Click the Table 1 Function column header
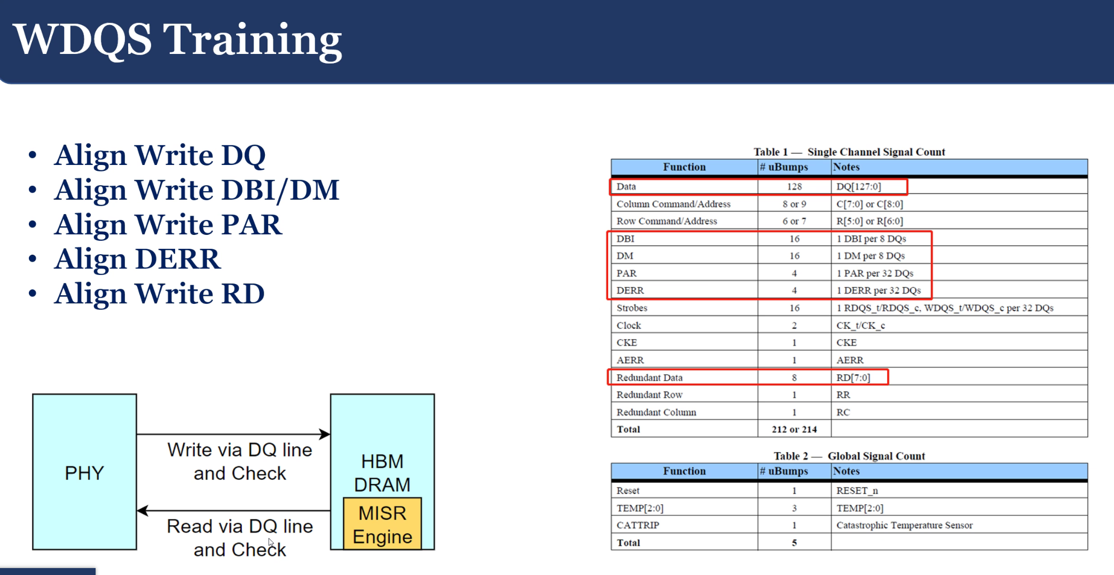This screenshot has height=575, width=1114. pyautogui.click(x=684, y=167)
